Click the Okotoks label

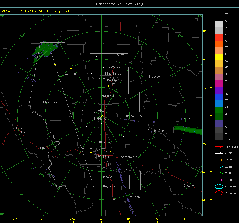[106, 177]
